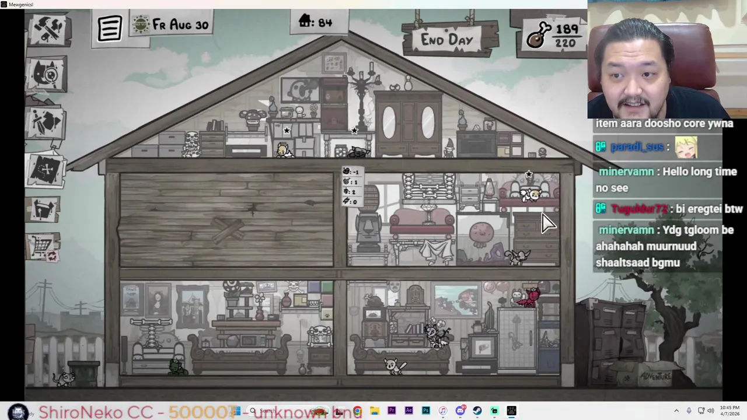This screenshot has height=420, width=747.
Task: Open Google Chrome from taskbar
Action: 357,411
